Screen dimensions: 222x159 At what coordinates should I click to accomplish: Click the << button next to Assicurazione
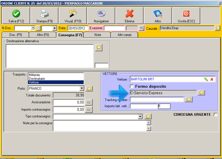pos(89,102)
